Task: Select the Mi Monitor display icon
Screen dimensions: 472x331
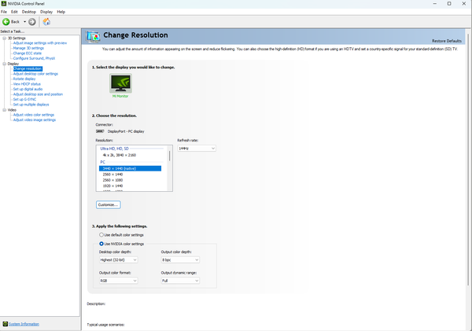Action: pos(119,86)
